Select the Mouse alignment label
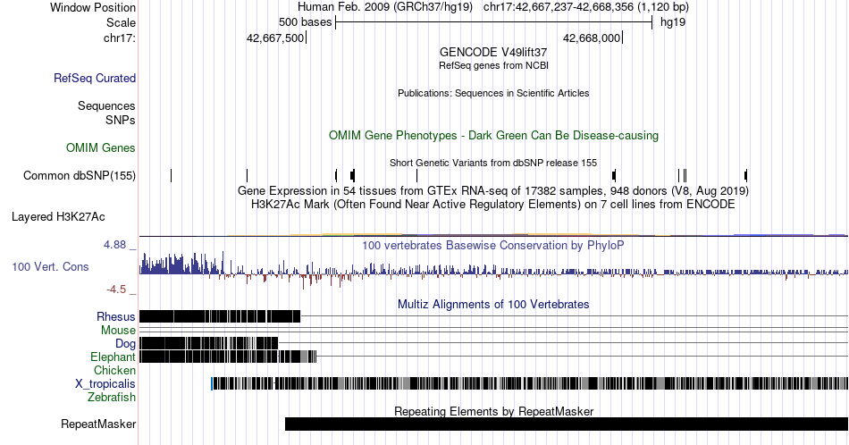The image size is (849, 445). tap(118, 330)
